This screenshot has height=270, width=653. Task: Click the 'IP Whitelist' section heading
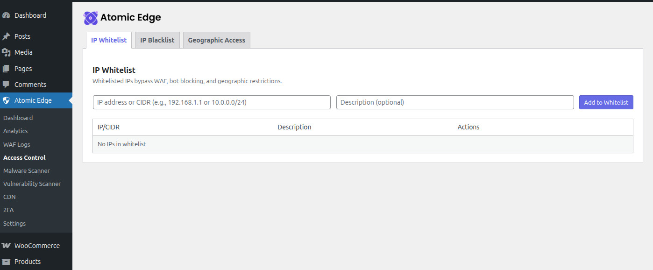point(114,70)
